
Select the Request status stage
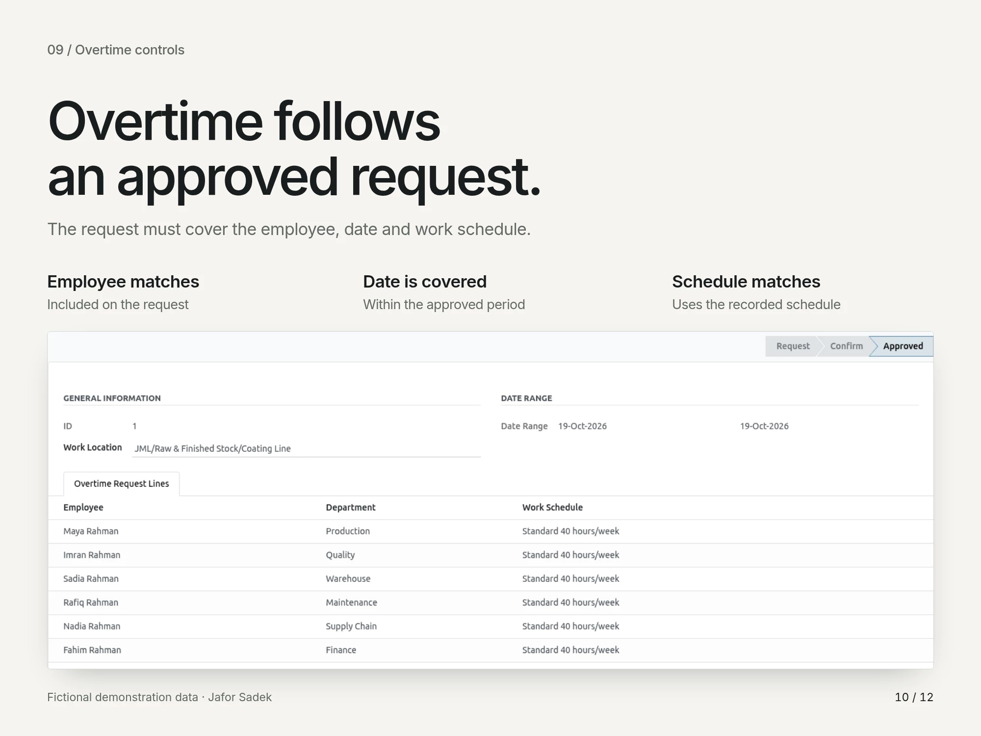[792, 346]
